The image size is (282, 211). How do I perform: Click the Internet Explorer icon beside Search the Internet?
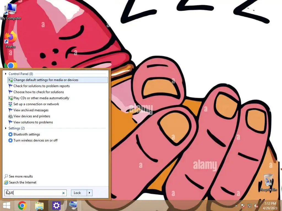click(x=6, y=182)
